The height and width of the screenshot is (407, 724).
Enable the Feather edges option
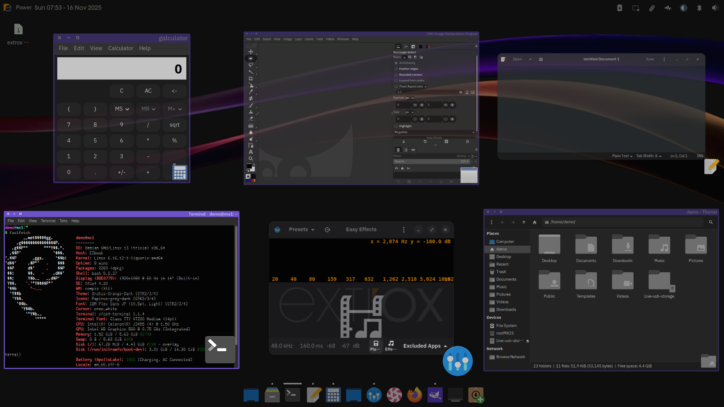396,69
